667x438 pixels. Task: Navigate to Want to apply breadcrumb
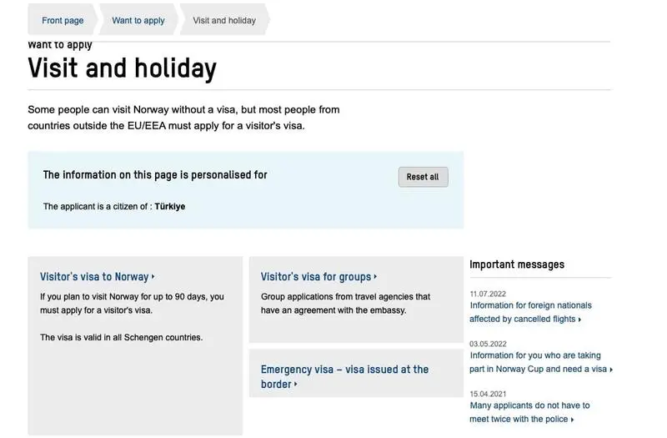tap(138, 20)
